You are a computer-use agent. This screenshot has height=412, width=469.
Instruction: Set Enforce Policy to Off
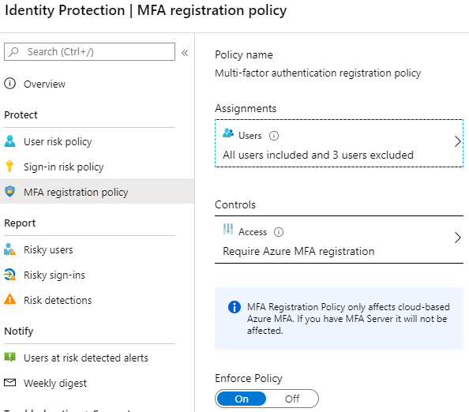click(x=292, y=399)
